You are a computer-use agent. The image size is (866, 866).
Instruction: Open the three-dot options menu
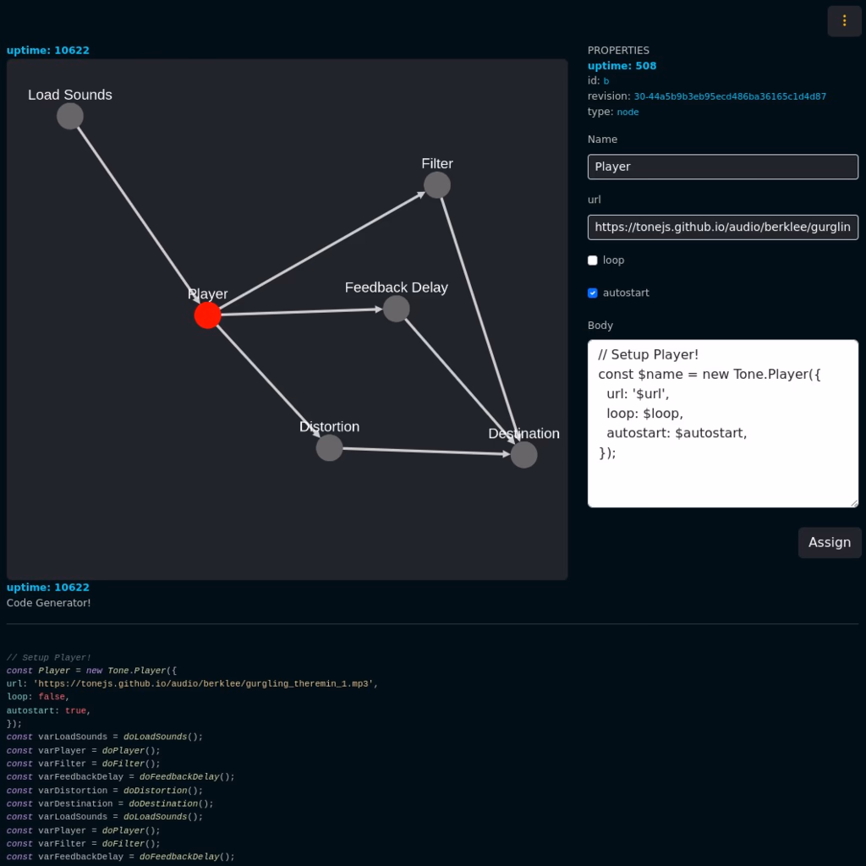point(844,20)
